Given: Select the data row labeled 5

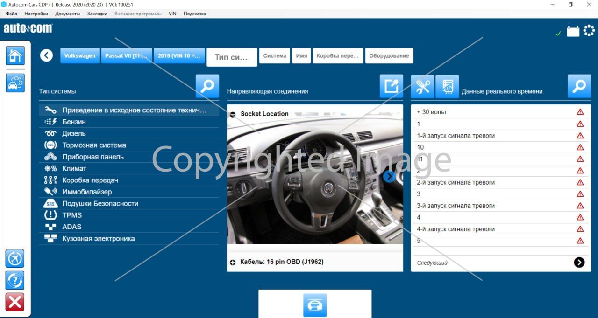Looking at the screenshot, I should [x=501, y=241].
